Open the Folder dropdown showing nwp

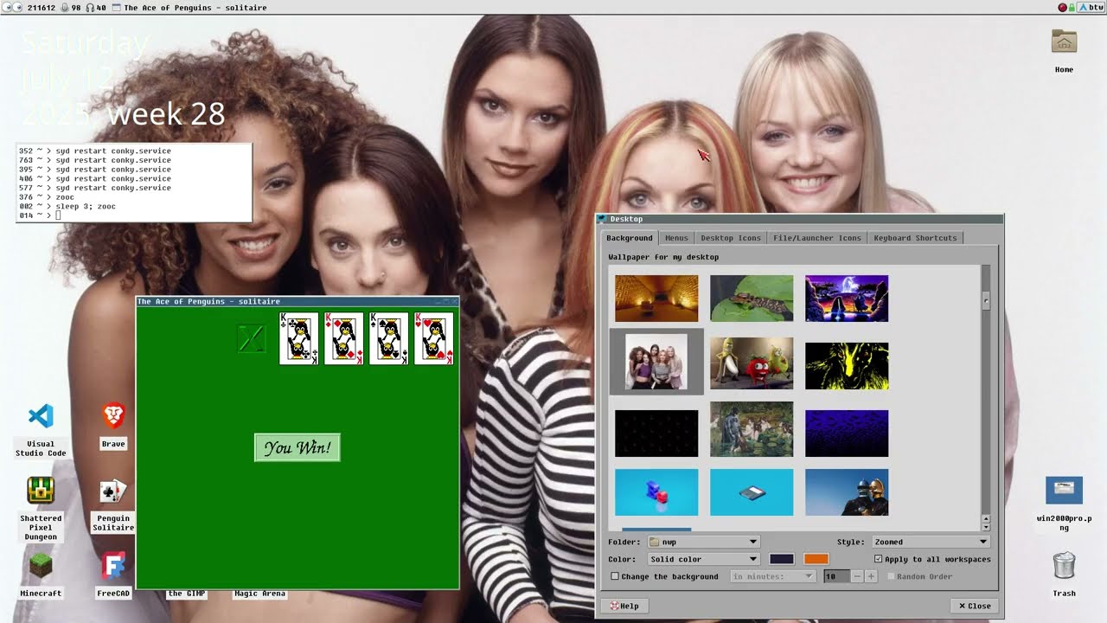(x=704, y=542)
